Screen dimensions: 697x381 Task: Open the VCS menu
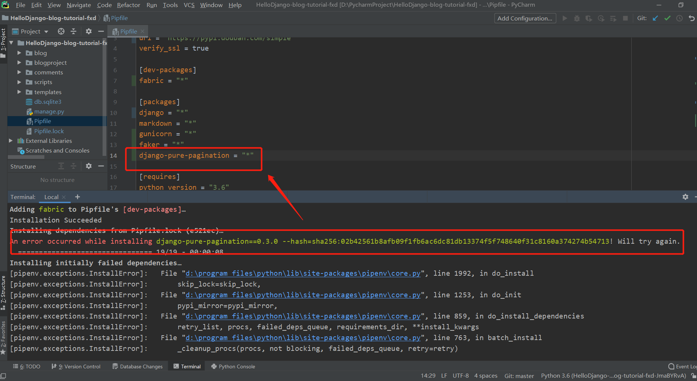(x=189, y=5)
